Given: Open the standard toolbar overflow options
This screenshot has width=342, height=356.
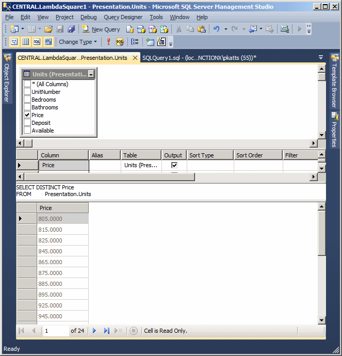Looking at the screenshot, I should 309,29.
